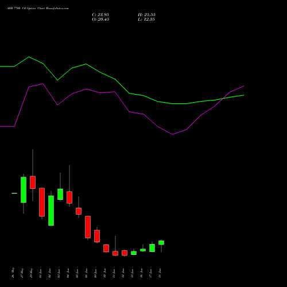The height and width of the screenshot is (287, 287).
Task: Click the "18 Jun" date label
Action: [160, 273]
